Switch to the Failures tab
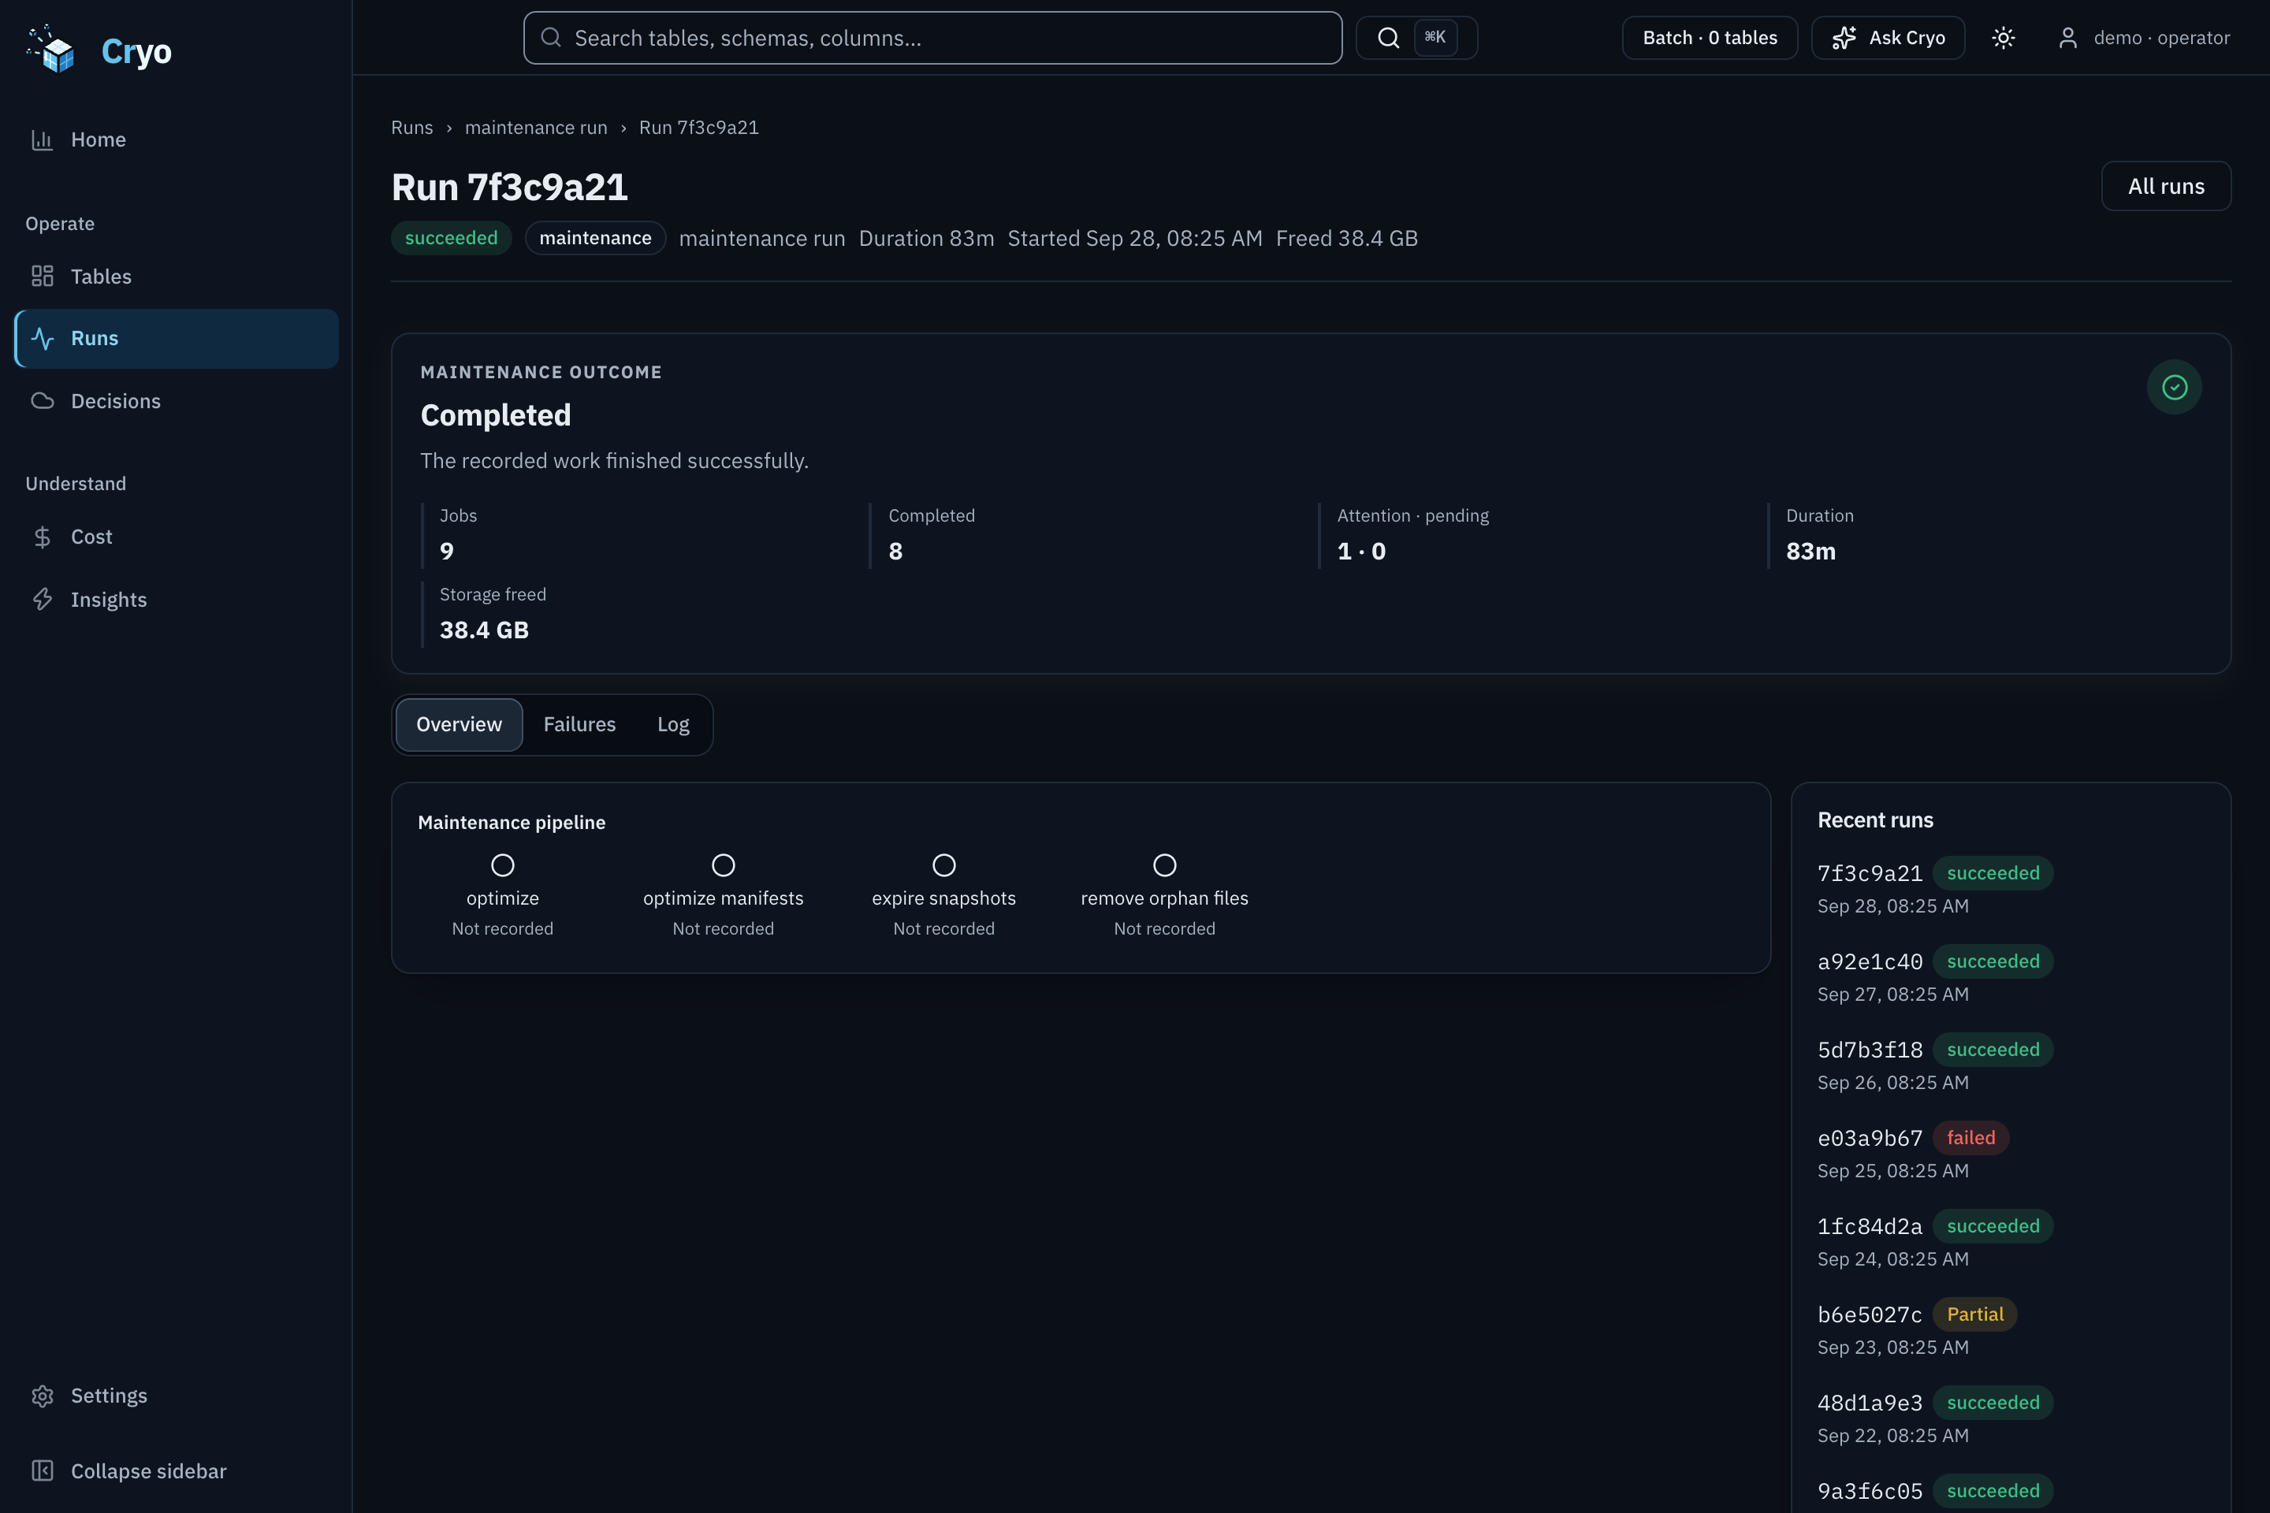Screen dimensions: 2270x1513 coord(579,725)
